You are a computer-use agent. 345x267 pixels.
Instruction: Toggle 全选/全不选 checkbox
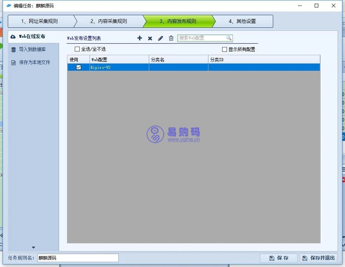[77, 49]
